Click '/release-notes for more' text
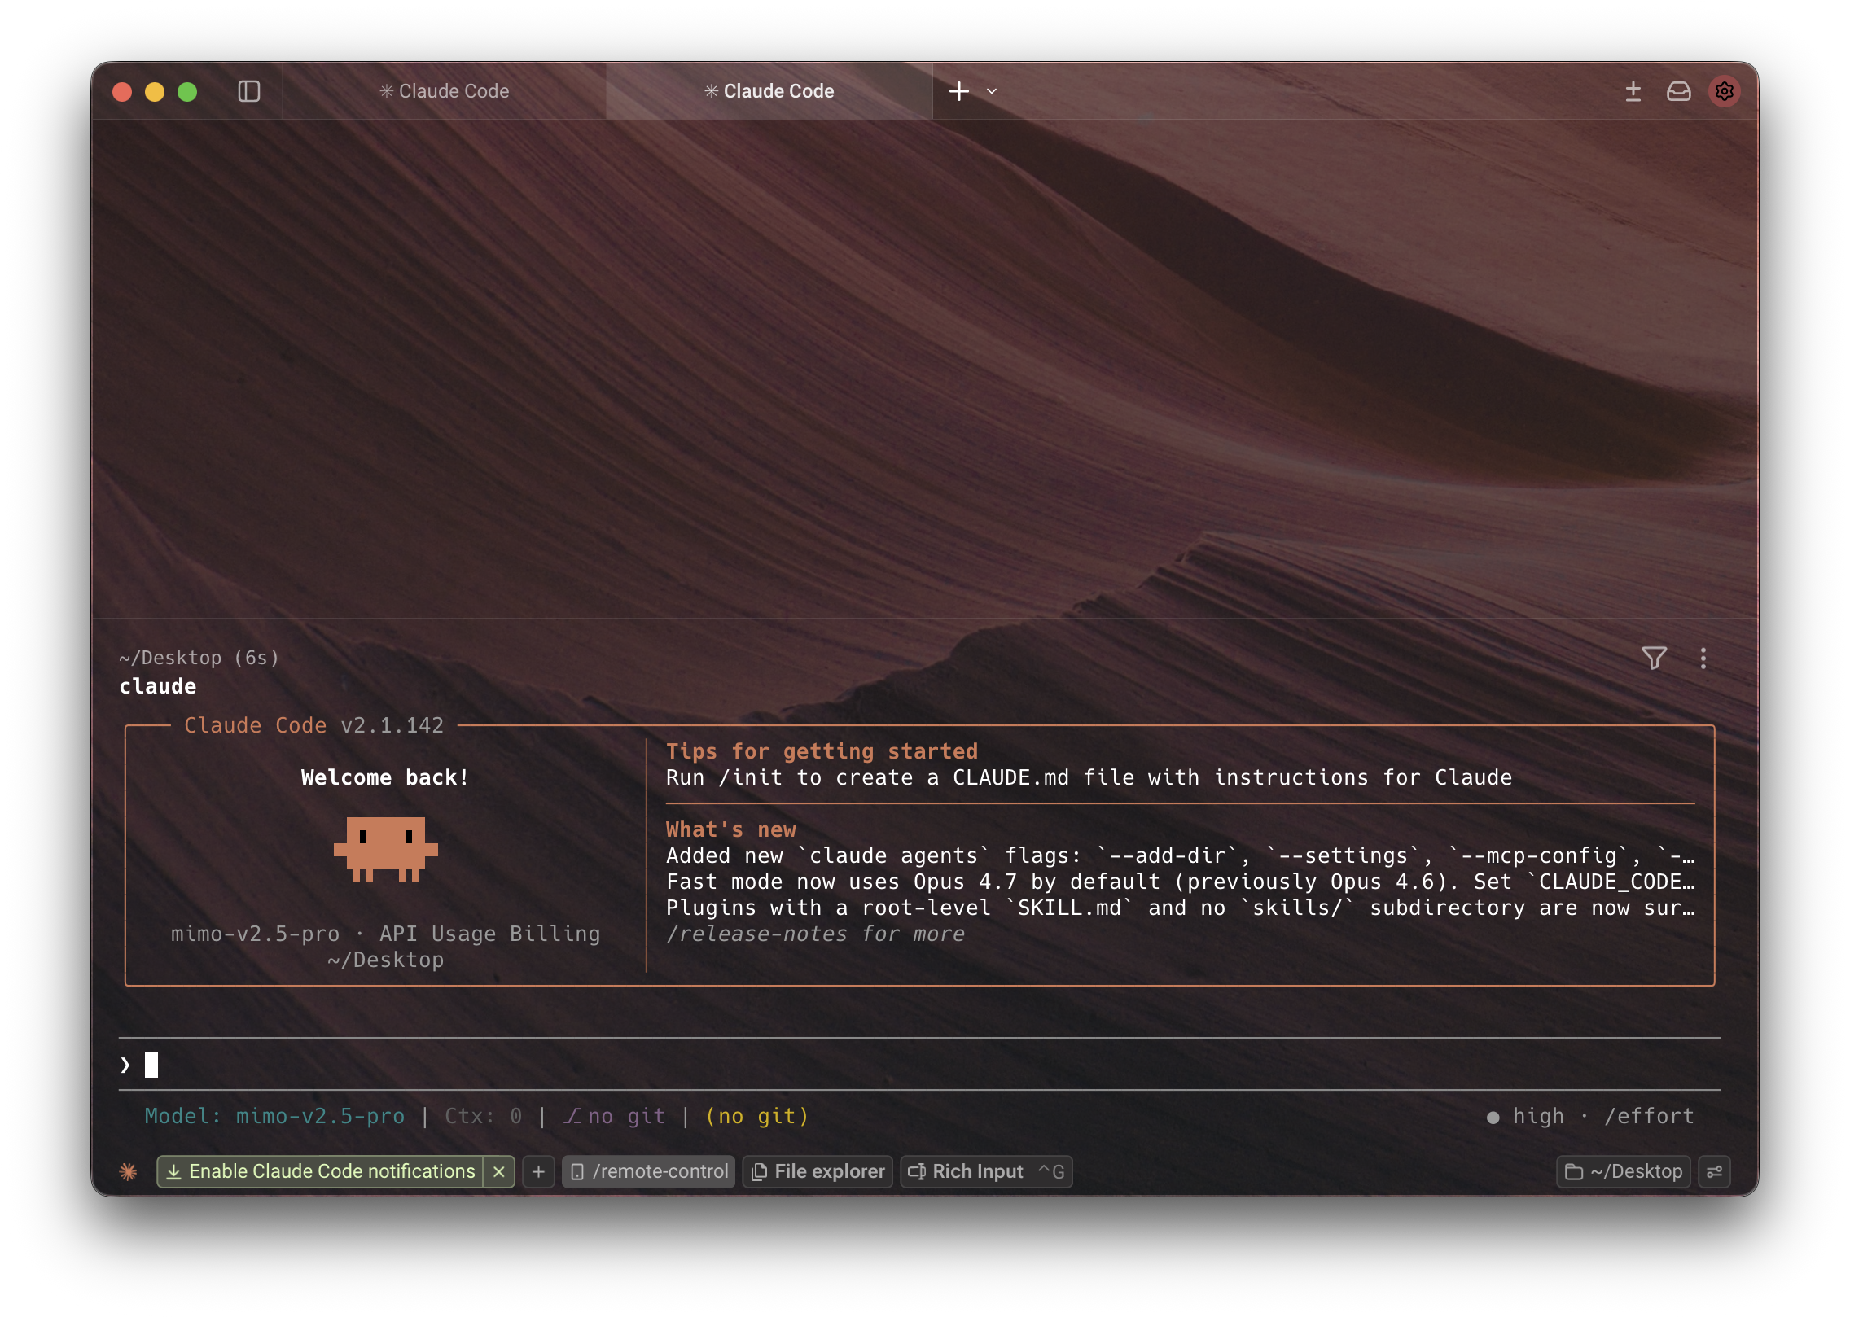The width and height of the screenshot is (1850, 1317). click(x=815, y=934)
